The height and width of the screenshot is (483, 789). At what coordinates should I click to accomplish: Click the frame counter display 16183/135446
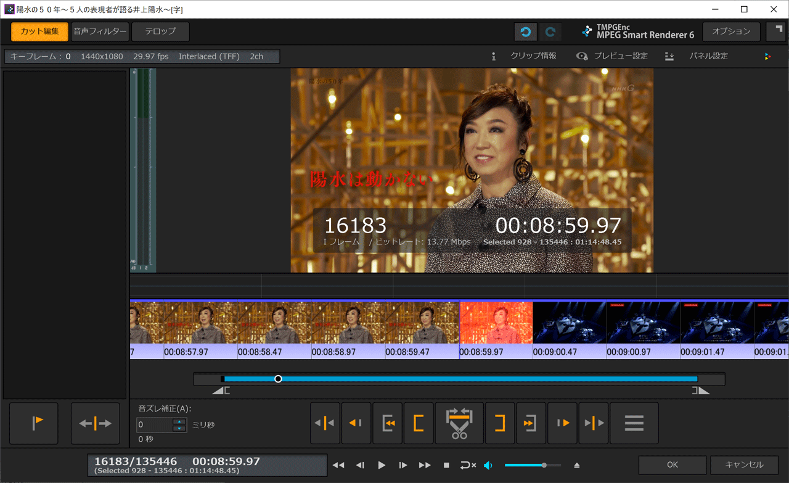point(136,461)
